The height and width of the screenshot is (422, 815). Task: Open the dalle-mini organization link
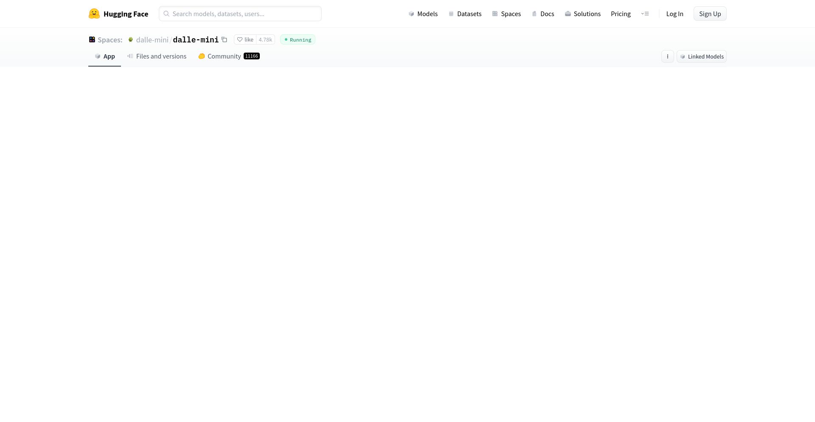(152, 40)
